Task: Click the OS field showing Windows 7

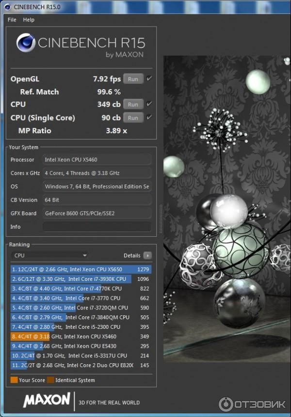Action: (x=97, y=186)
